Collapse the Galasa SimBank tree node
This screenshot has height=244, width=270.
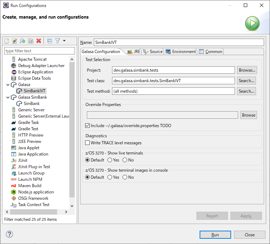[8, 97]
